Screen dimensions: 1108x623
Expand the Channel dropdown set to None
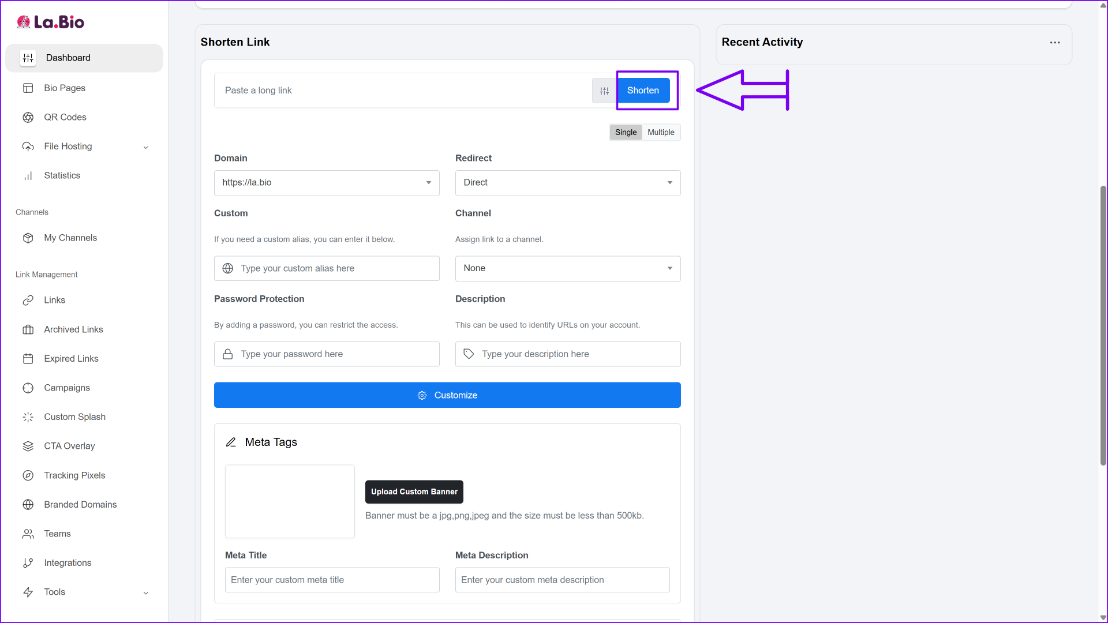567,268
